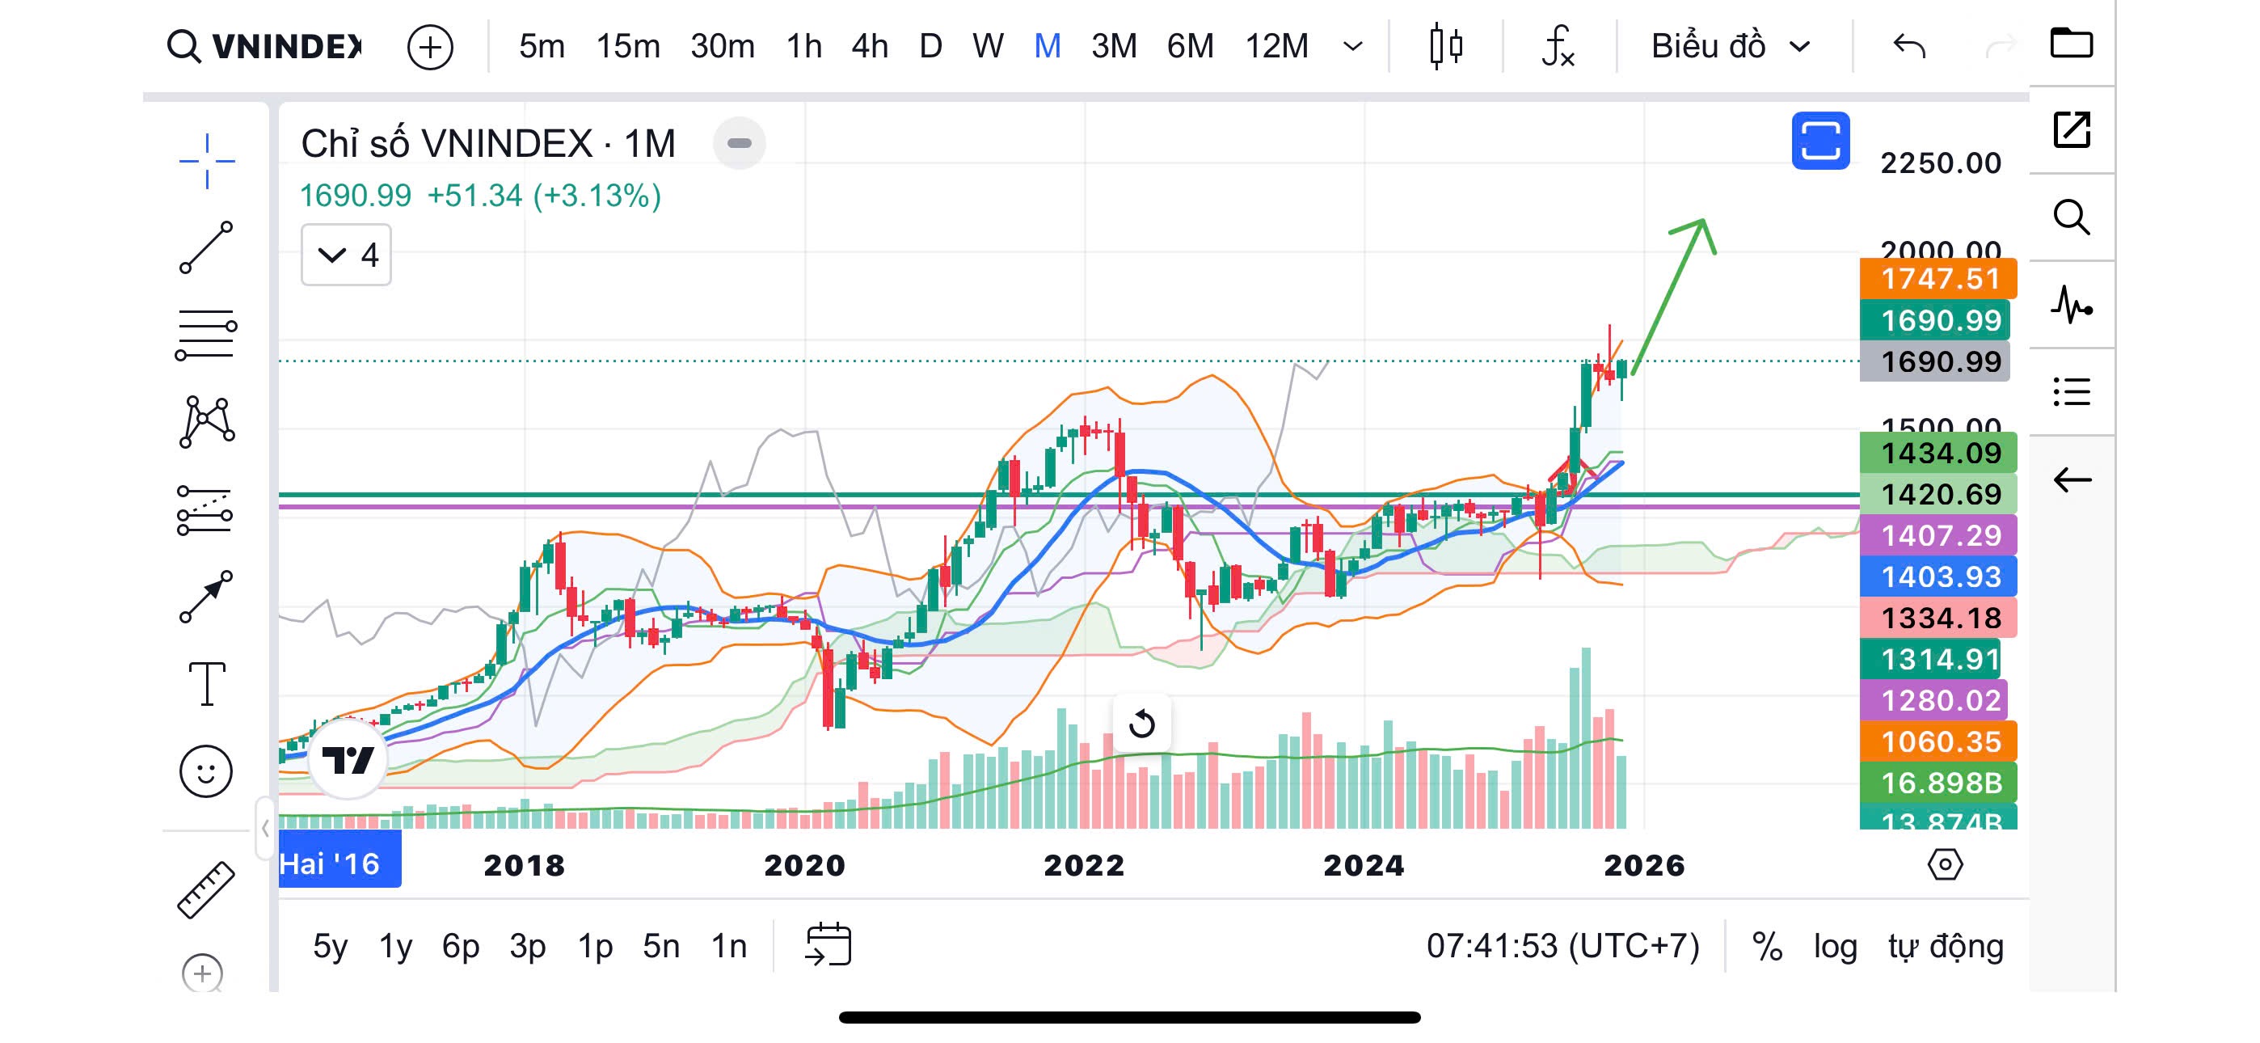Toggle the tự động auto scale

(1946, 947)
